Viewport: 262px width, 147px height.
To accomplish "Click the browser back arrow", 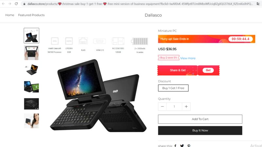I will click(x=3, y=4).
